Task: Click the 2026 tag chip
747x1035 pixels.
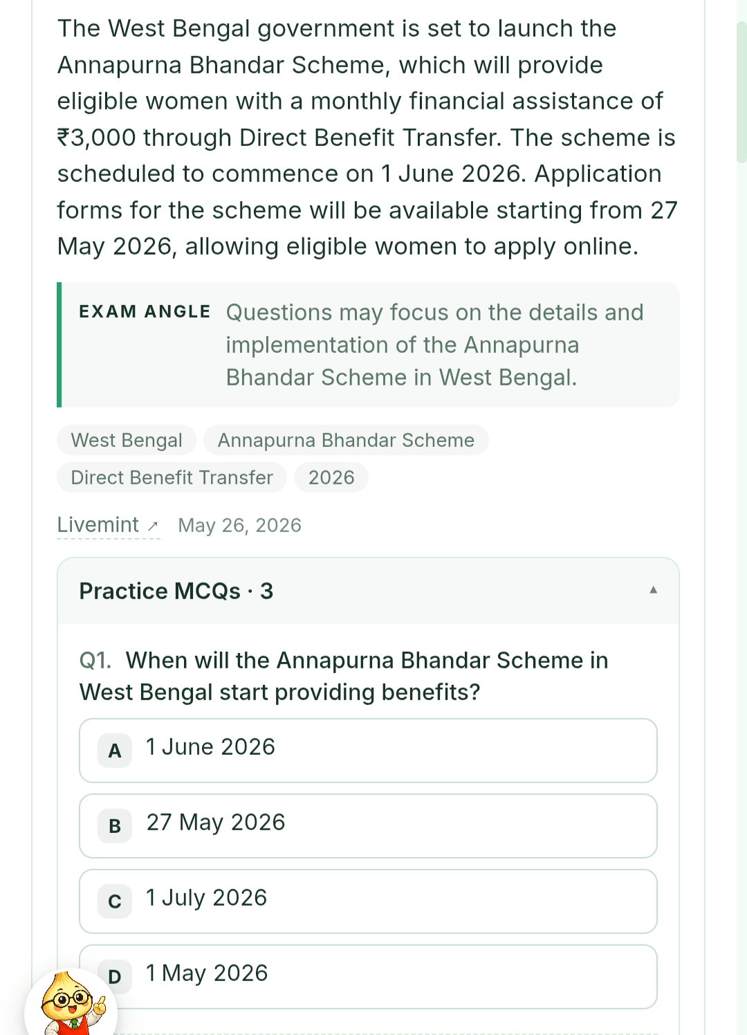Action: (331, 477)
